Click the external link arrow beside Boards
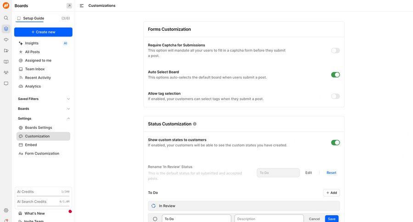This screenshot has height=222, width=413. pos(69,6)
